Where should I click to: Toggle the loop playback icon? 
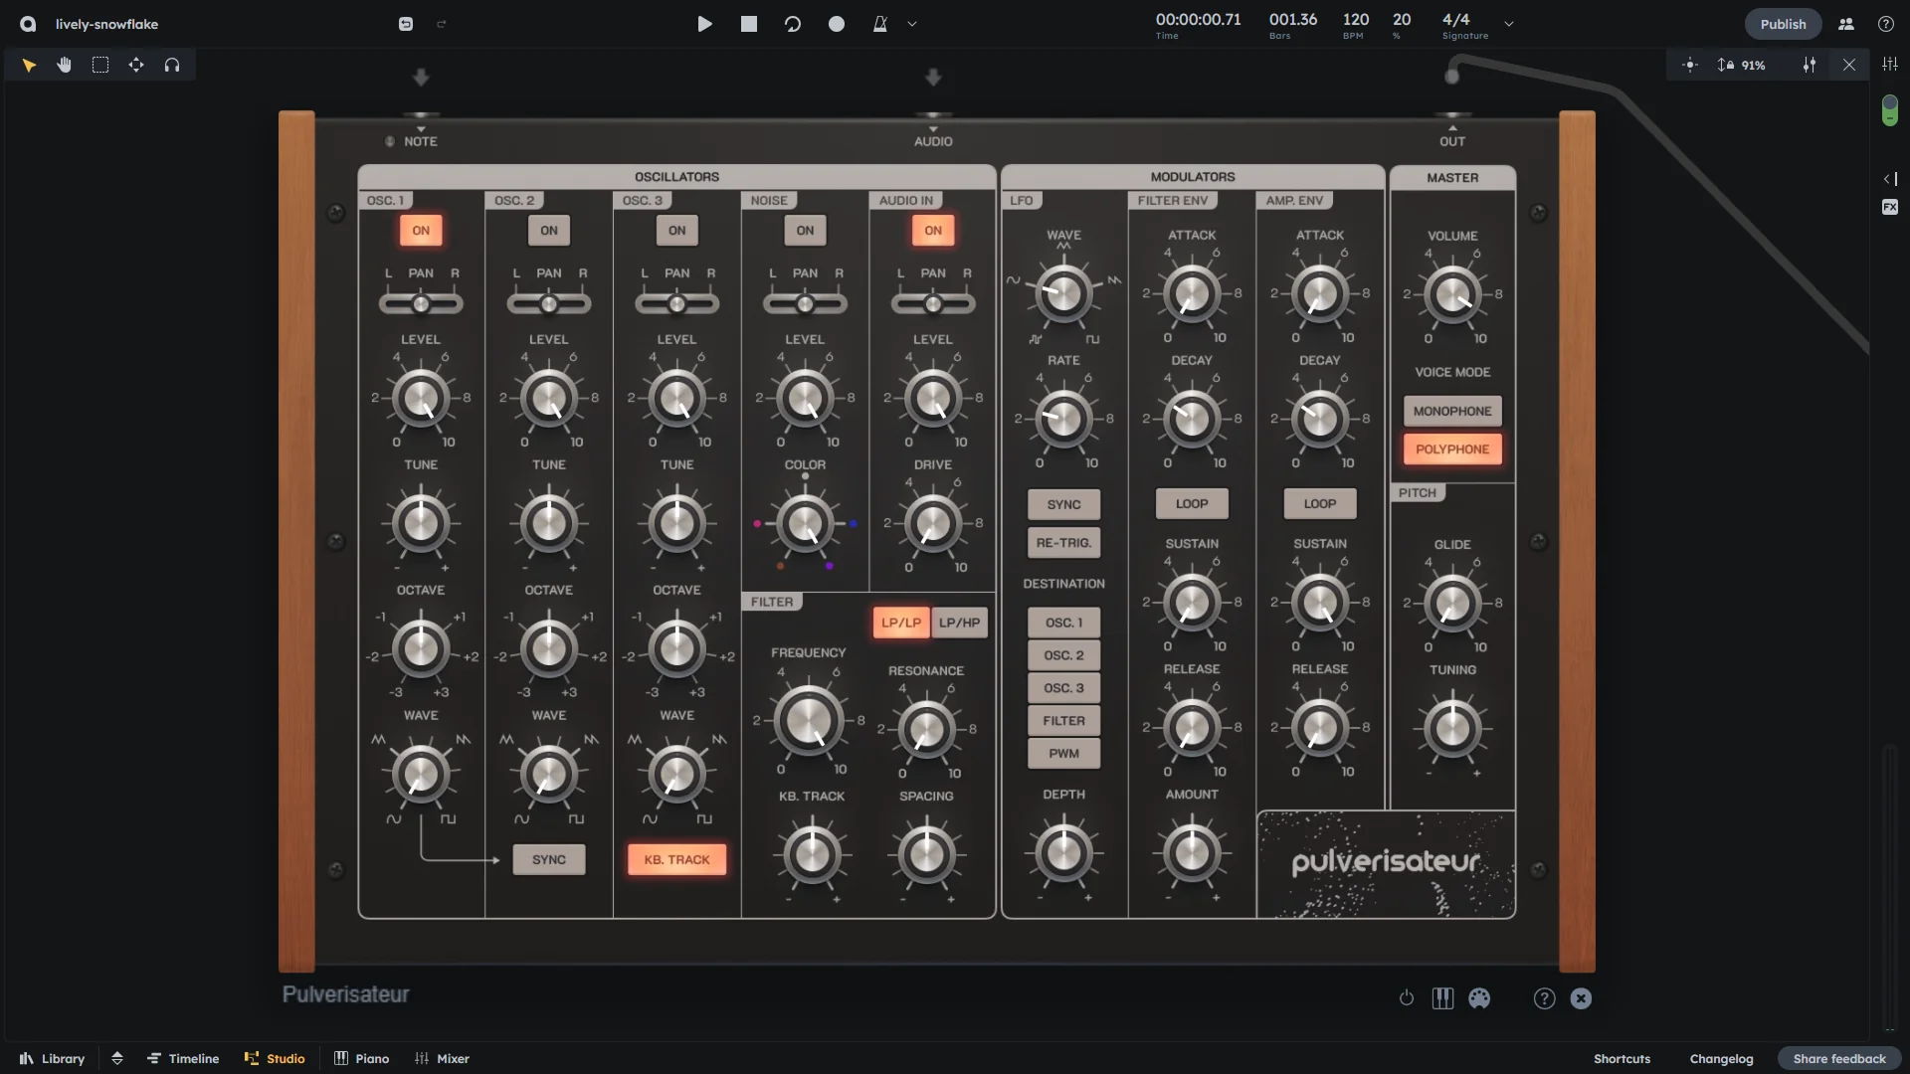point(793,24)
